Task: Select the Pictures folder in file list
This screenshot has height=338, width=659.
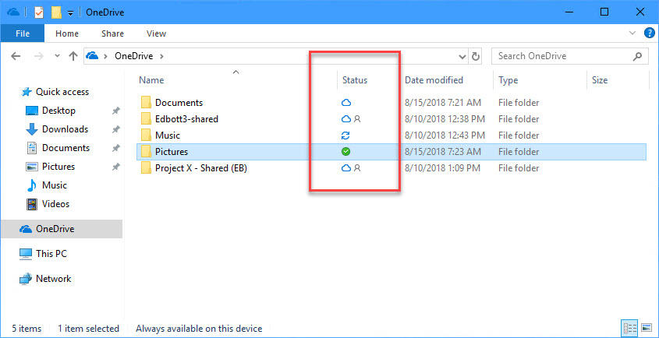Action: pyautogui.click(x=171, y=152)
